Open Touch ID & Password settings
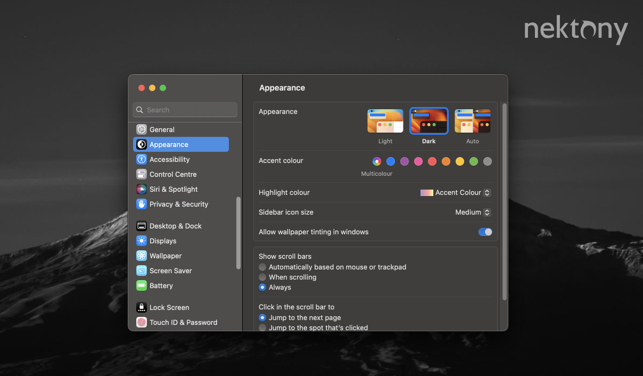The image size is (643, 376). pos(184,322)
